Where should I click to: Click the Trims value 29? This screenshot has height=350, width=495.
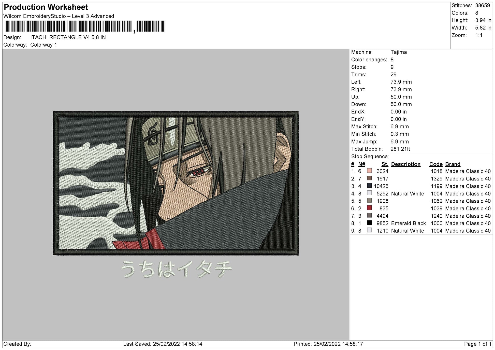pyautogui.click(x=394, y=75)
